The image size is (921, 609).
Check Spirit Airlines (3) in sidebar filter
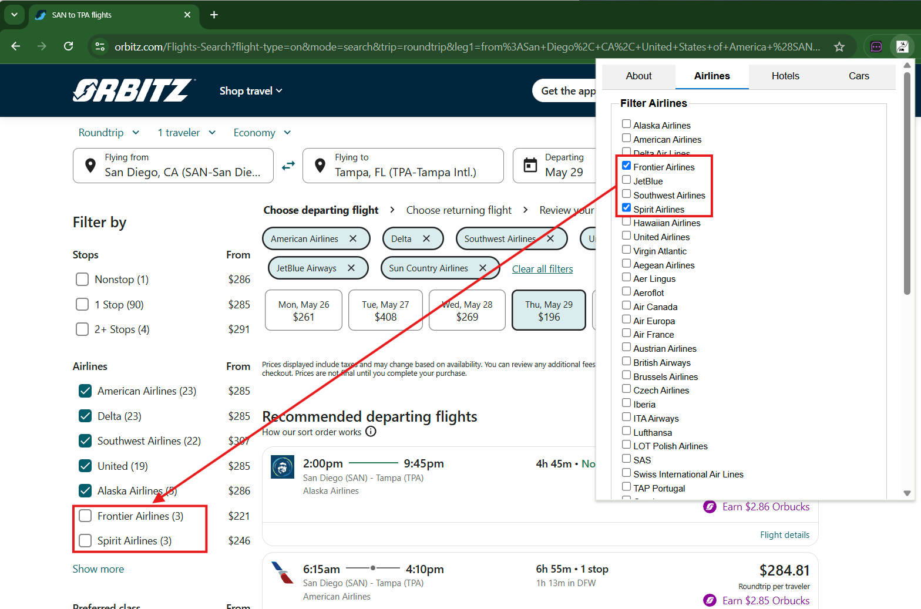click(85, 540)
